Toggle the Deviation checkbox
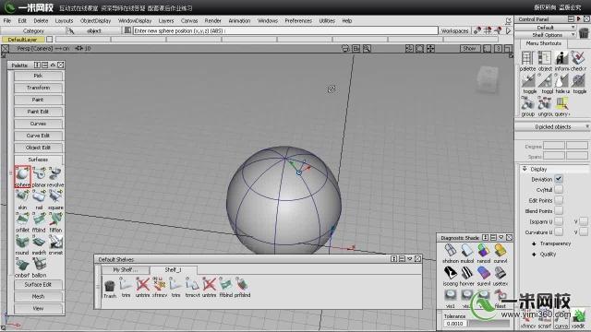591x332 pixels. click(x=559, y=180)
